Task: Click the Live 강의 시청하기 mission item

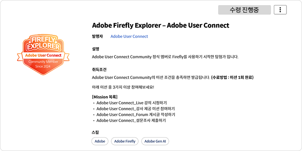Action: coord(132,103)
